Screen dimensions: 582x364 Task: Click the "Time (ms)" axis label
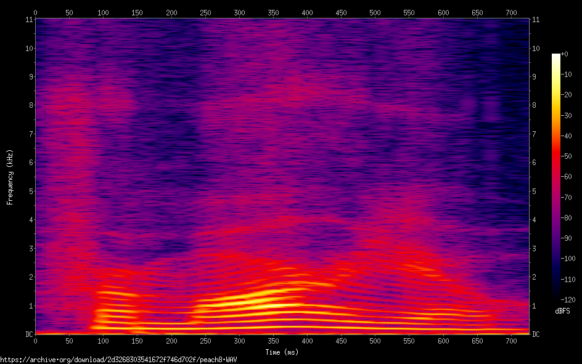point(282,352)
